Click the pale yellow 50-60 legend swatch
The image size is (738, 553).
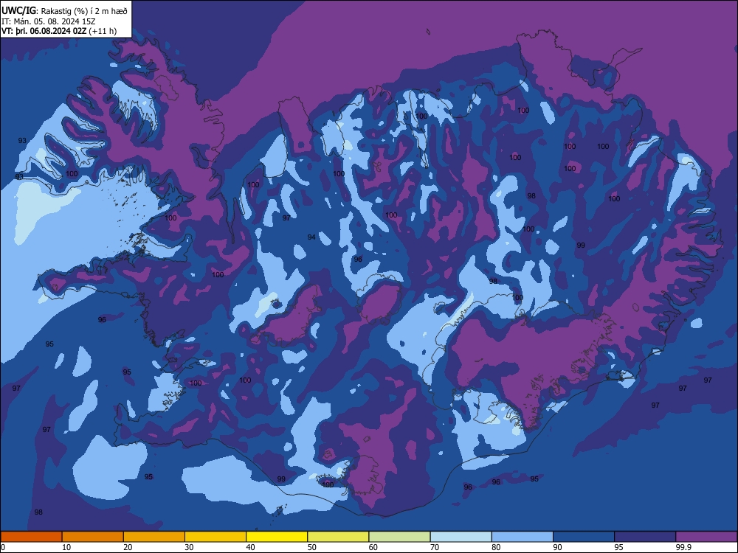click(x=339, y=537)
